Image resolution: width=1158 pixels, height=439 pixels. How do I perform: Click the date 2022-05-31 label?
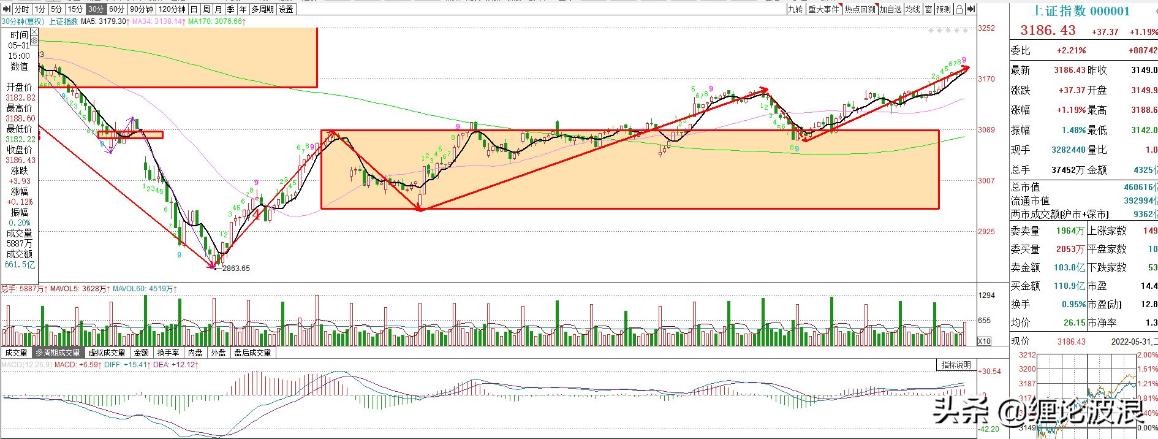[1132, 342]
